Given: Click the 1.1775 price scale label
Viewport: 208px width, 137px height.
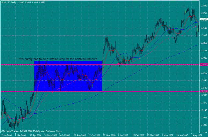Looking at the screenshot, I should click(204, 133).
